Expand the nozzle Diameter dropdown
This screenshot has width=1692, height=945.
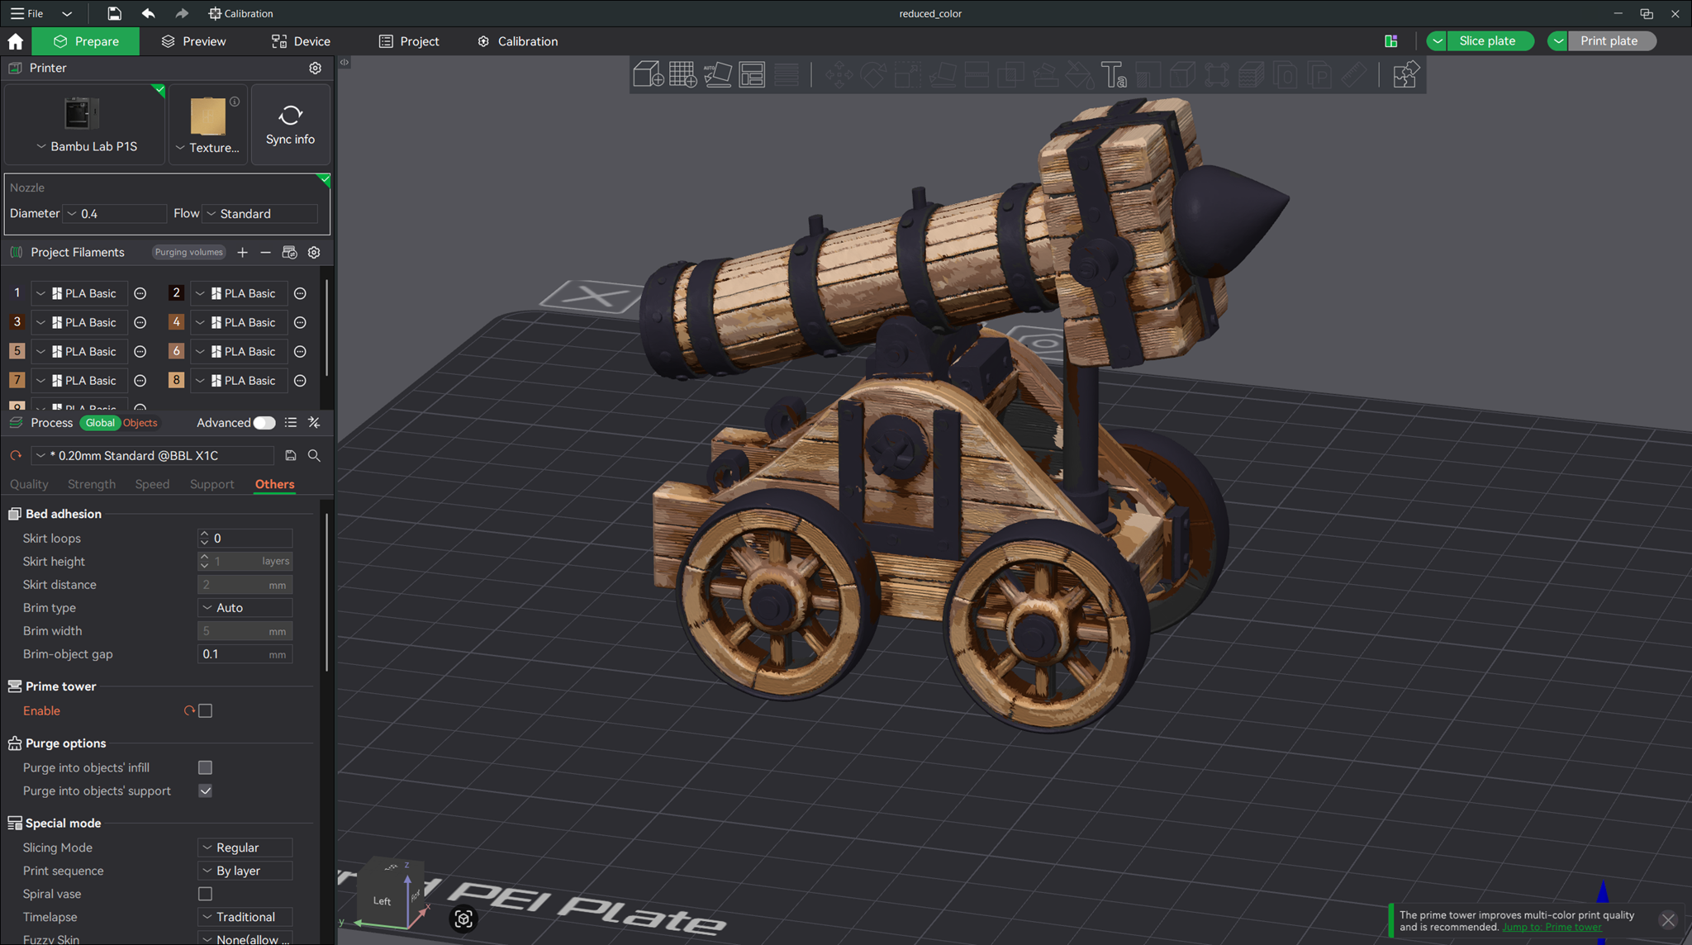tap(116, 214)
